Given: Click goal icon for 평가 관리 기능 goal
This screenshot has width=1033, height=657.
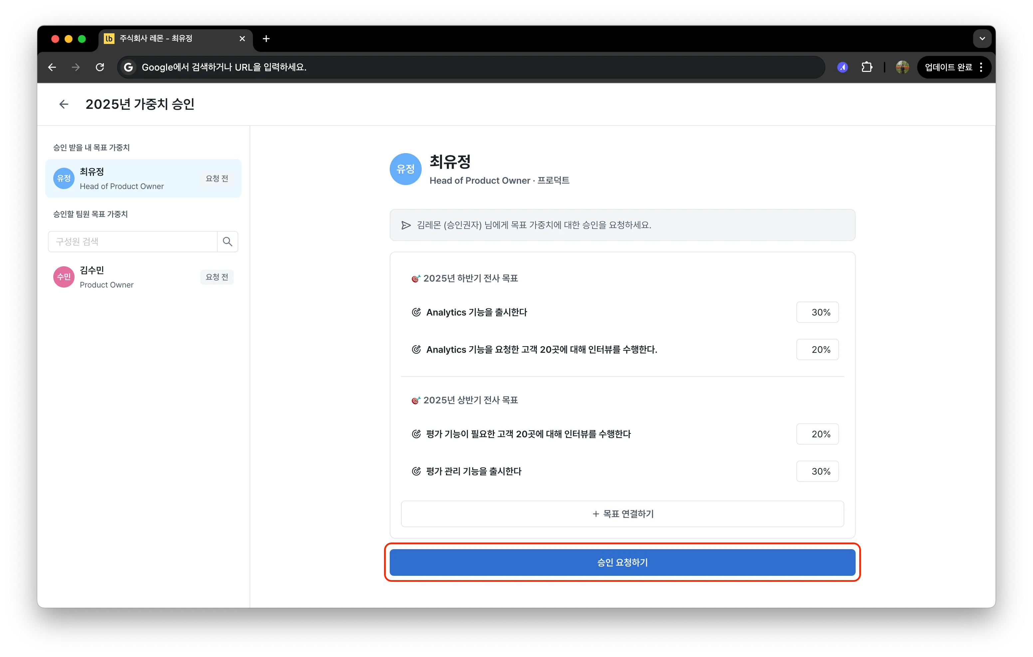Looking at the screenshot, I should [416, 471].
